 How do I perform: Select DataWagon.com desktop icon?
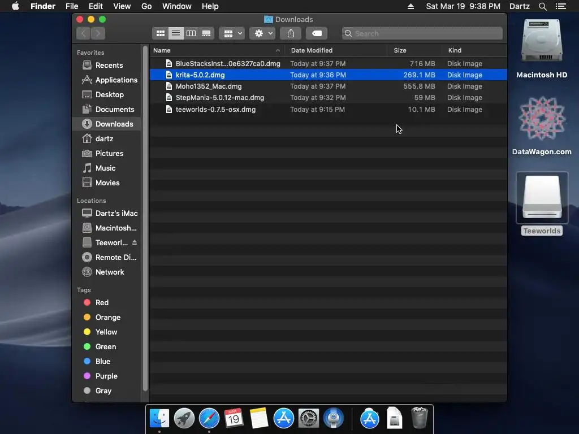542,125
